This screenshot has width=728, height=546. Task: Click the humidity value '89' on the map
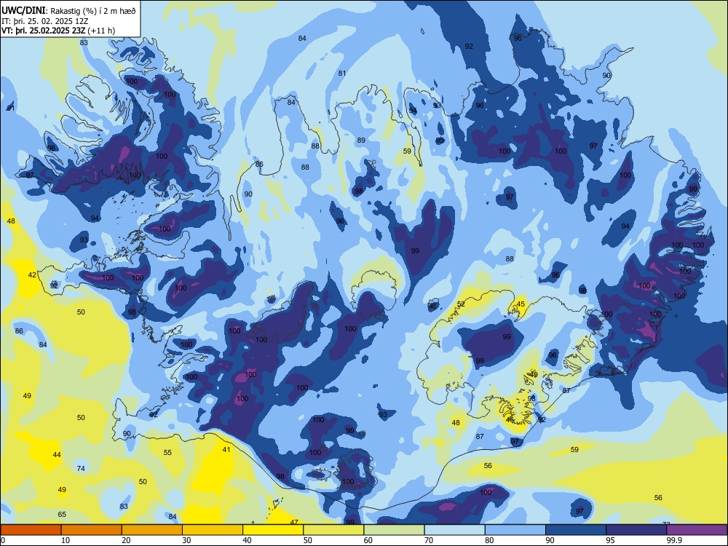click(361, 140)
